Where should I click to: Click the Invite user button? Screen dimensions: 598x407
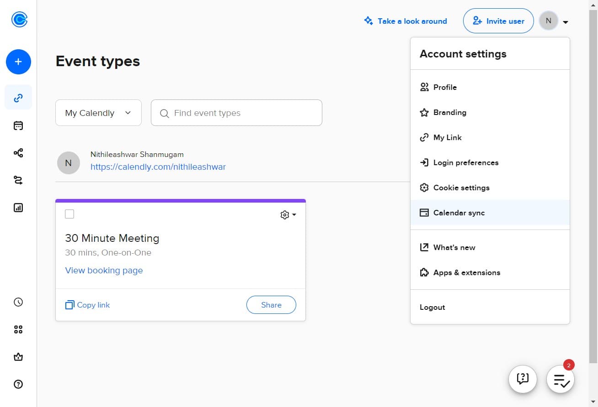(498, 21)
